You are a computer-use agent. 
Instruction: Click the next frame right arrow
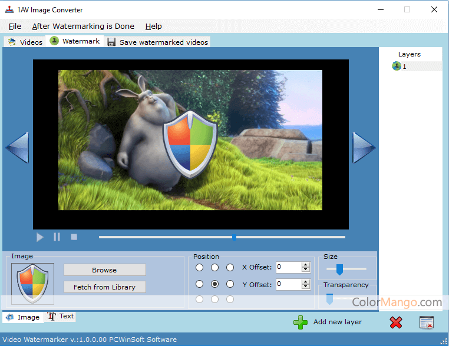point(364,148)
